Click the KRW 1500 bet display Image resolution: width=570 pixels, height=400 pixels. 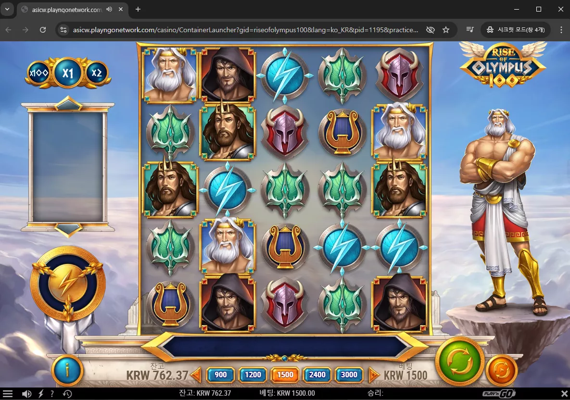point(405,375)
